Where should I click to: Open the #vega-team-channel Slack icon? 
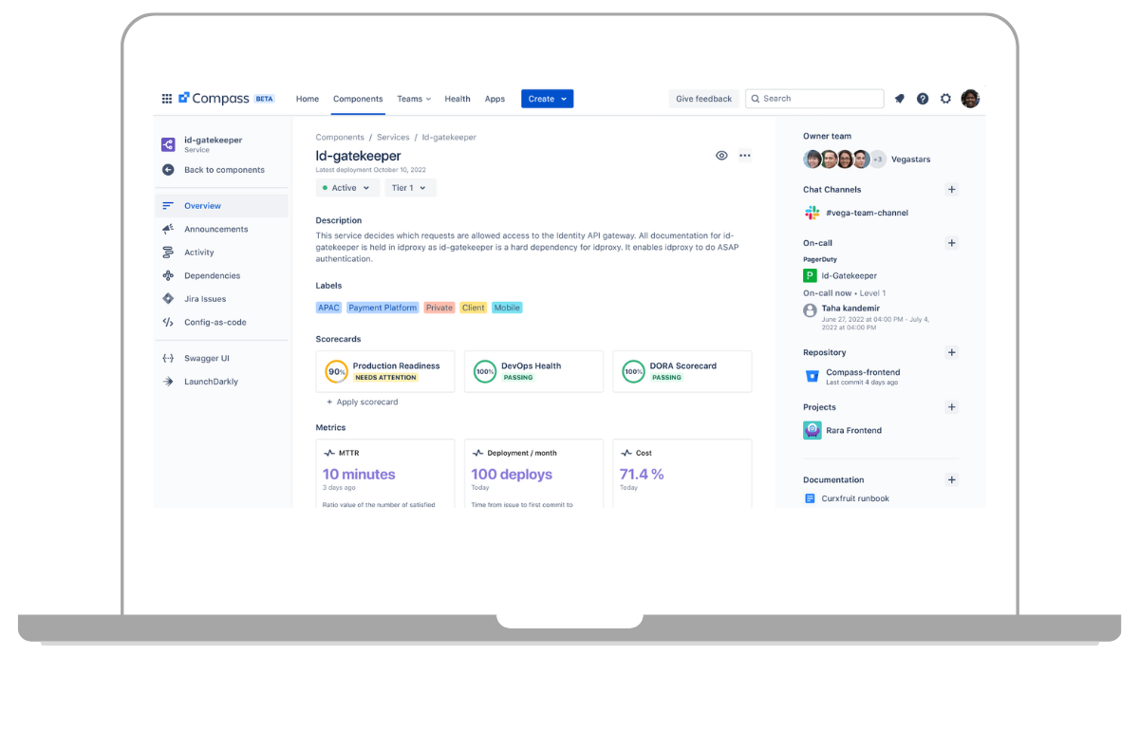coord(812,212)
